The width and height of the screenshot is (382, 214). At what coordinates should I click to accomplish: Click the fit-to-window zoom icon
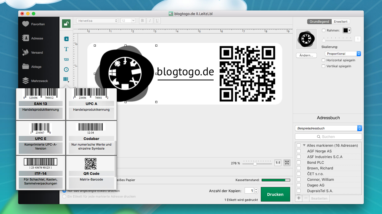(287, 163)
